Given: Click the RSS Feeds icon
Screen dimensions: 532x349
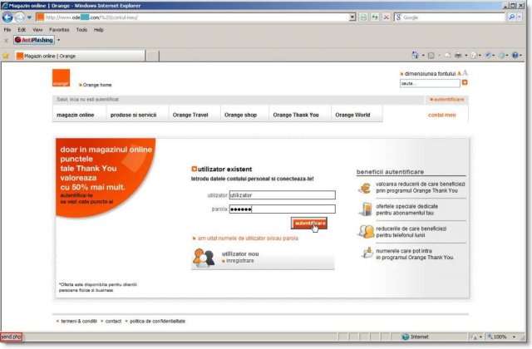Looking at the screenshot, I should [x=431, y=56].
